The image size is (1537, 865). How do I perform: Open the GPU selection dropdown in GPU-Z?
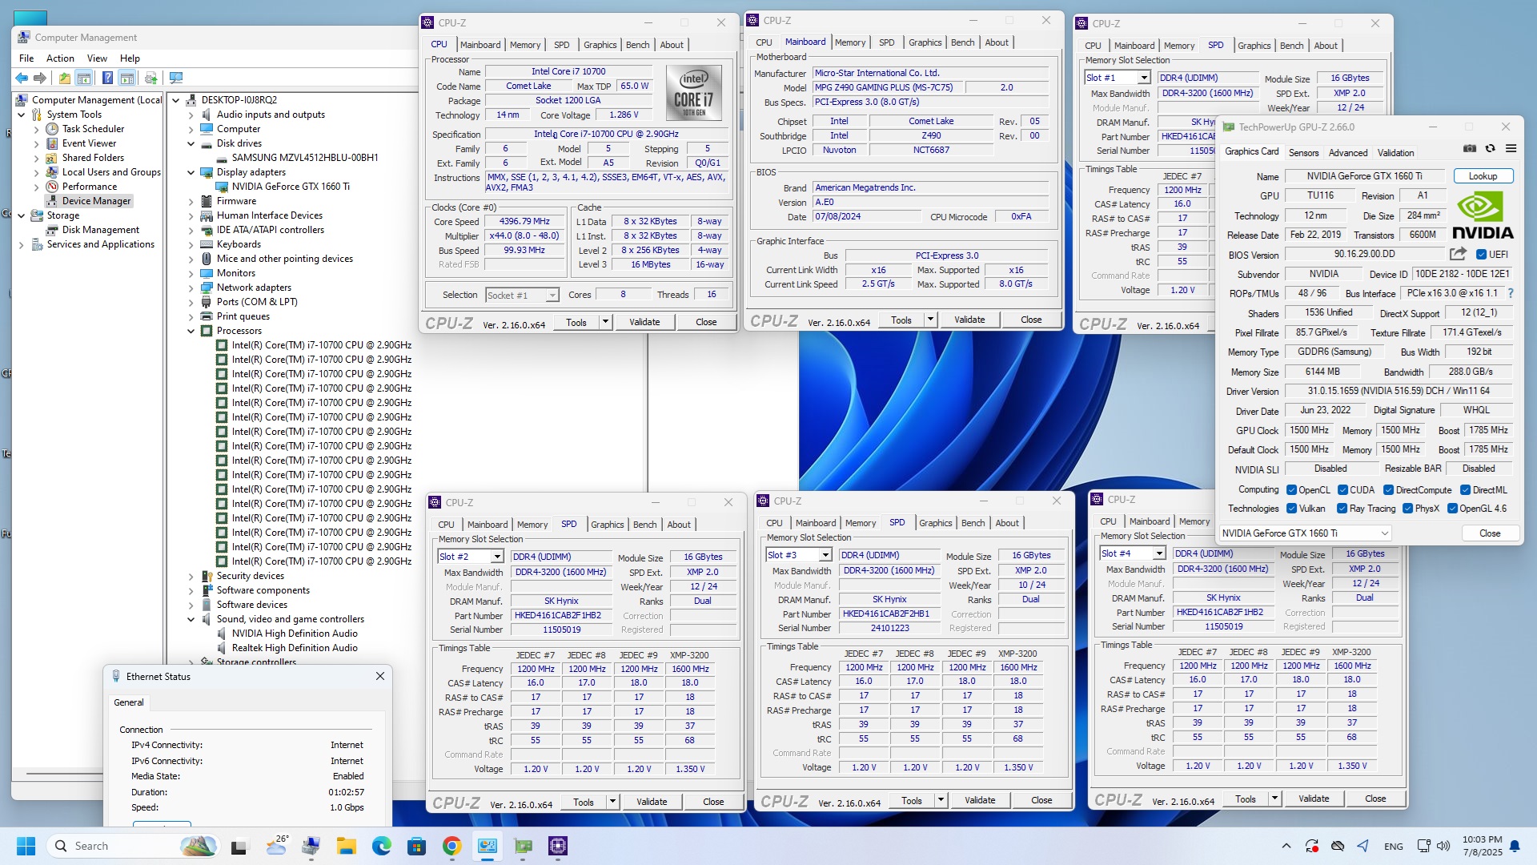[1384, 533]
